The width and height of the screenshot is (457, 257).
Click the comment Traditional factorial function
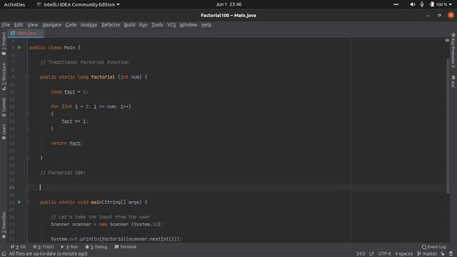click(84, 62)
